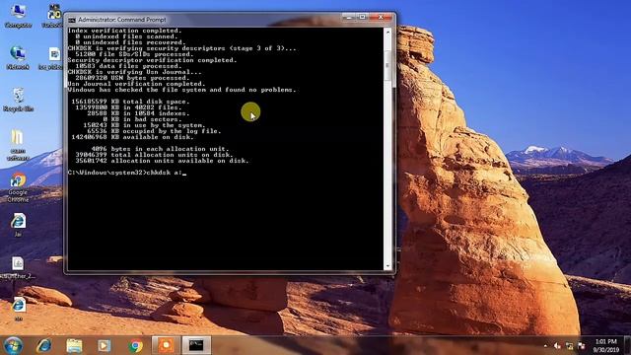
Task: Open the yellow folder desktop icon
Action: click(18, 145)
